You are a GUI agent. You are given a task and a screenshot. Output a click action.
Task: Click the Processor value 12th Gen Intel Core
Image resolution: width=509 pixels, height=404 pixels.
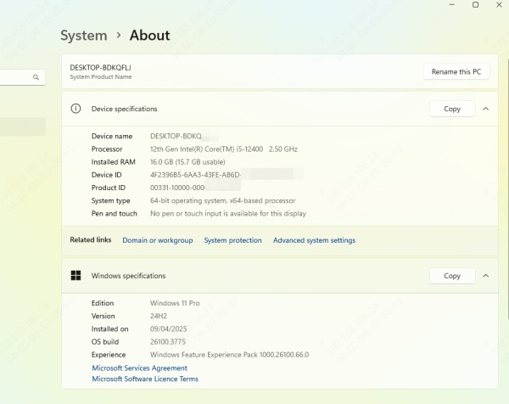pos(223,149)
